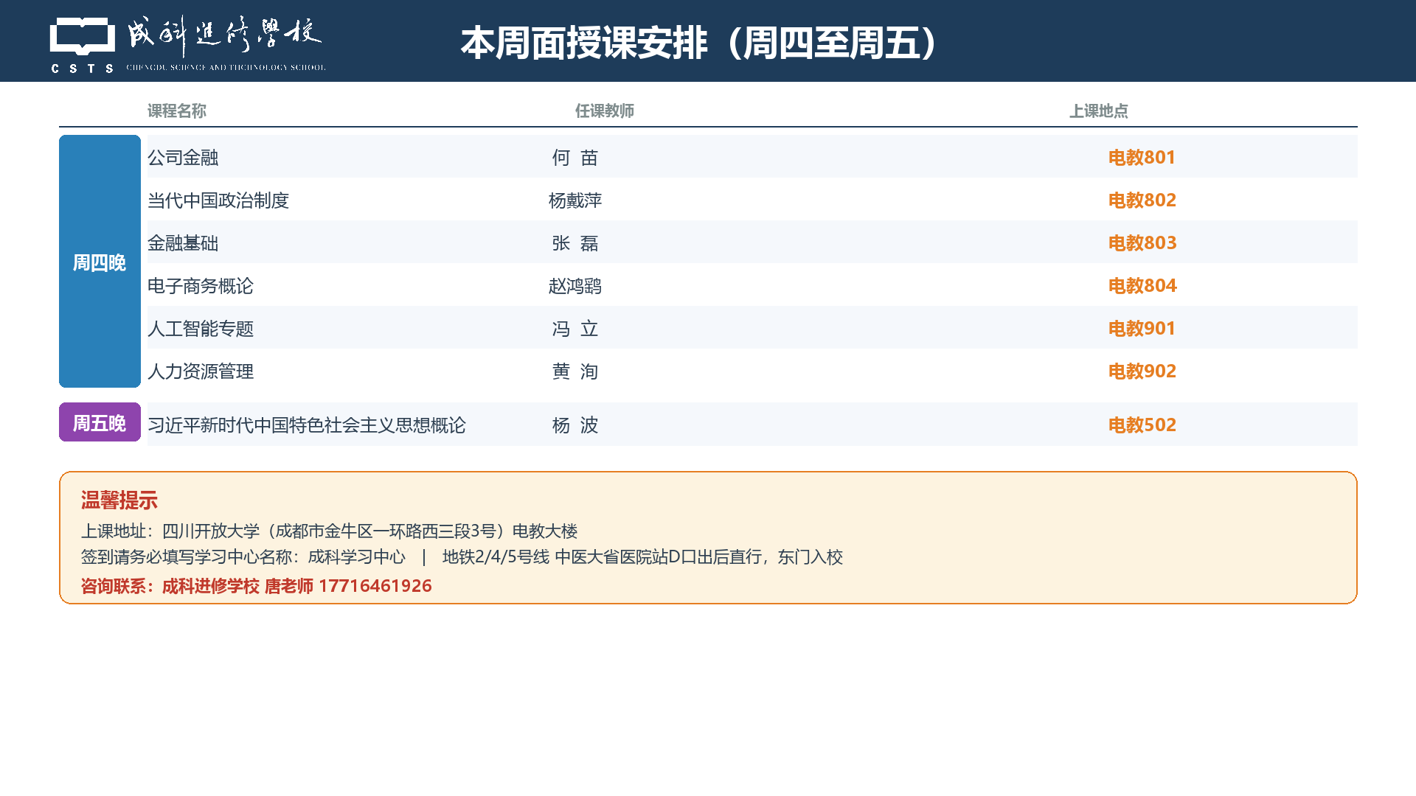The height and width of the screenshot is (796, 1416).
Task: Click teacher name 张 磊
Action: pyautogui.click(x=575, y=243)
